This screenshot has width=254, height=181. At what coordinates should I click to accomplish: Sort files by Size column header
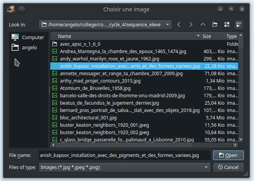213,36
